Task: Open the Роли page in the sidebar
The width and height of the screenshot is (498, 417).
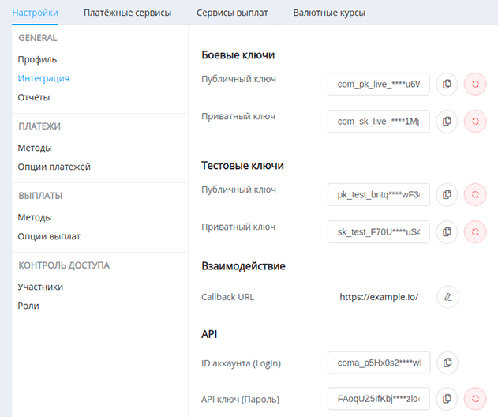Action: coord(28,306)
